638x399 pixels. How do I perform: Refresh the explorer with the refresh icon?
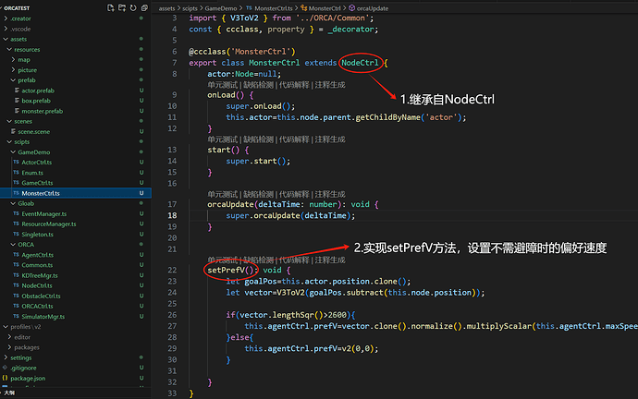133,7
